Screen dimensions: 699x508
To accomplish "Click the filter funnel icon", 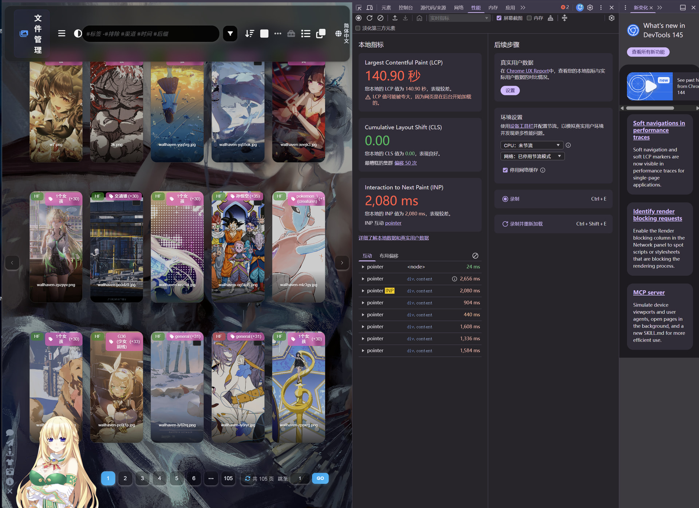I will click(x=230, y=34).
